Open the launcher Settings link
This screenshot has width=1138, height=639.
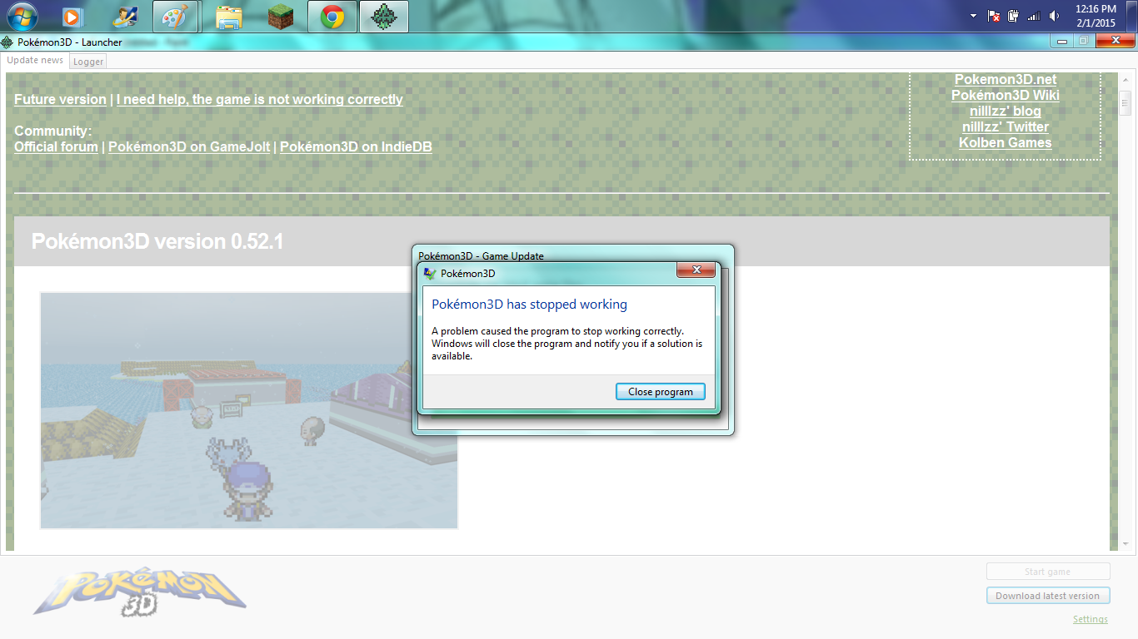1091,619
